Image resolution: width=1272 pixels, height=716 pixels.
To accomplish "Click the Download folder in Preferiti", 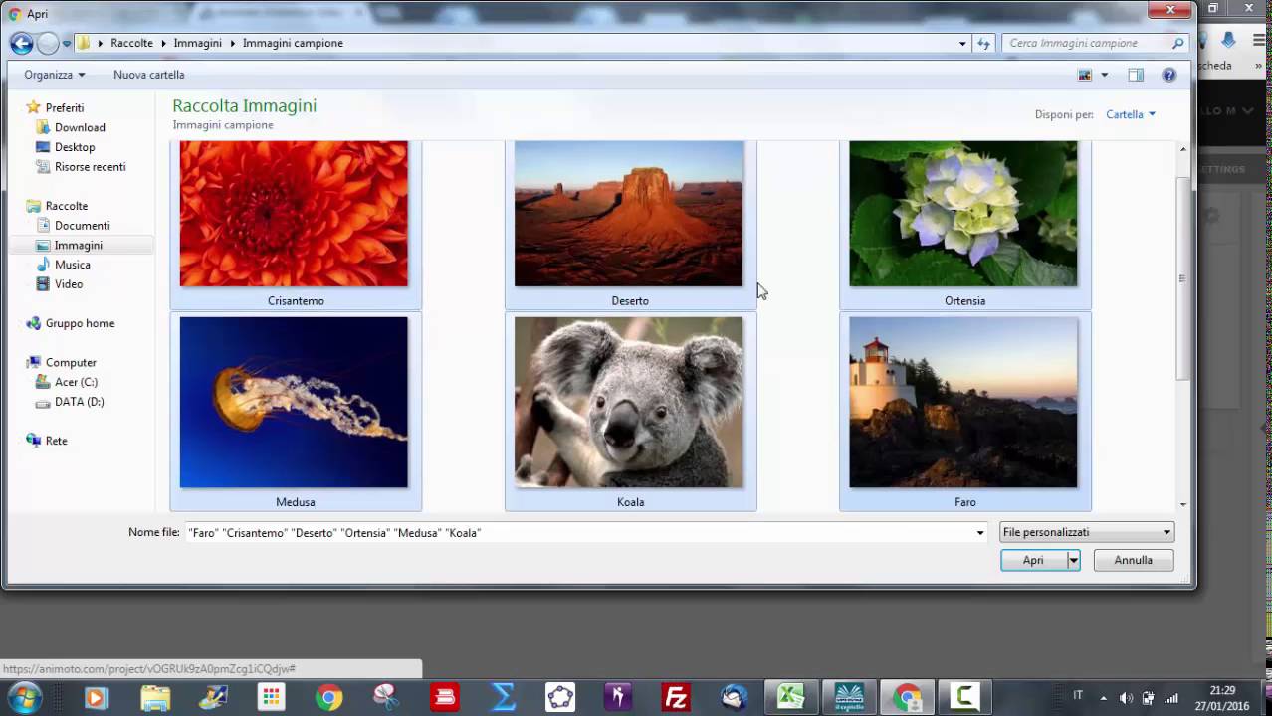I will pyautogui.click(x=80, y=127).
